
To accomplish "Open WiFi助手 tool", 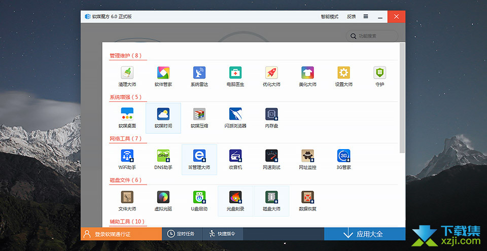I will coord(127,160).
